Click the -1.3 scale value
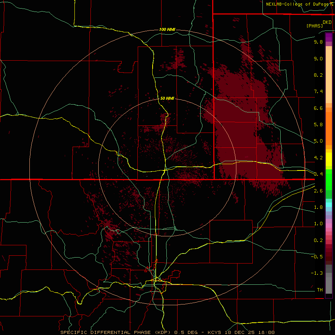The height and width of the screenshot is (335, 335). [317, 273]
